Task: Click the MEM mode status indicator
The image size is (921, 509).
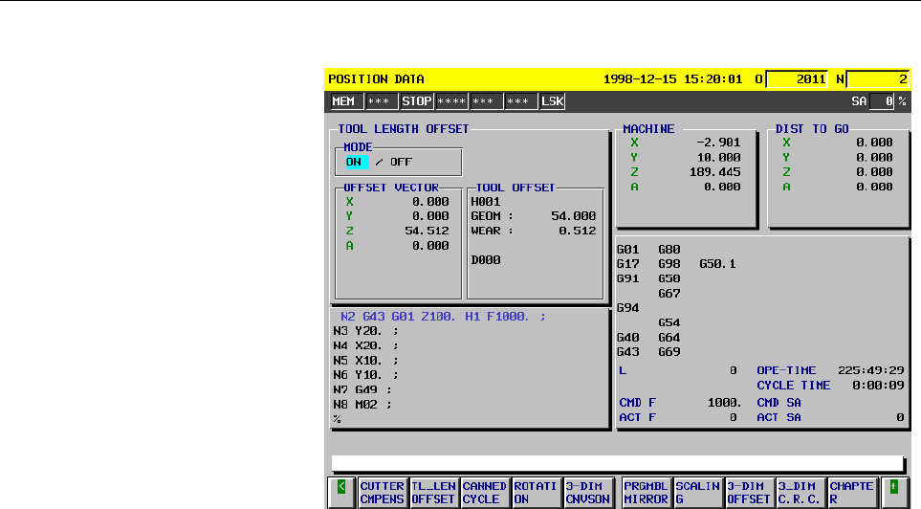Action: coord(346,101)
